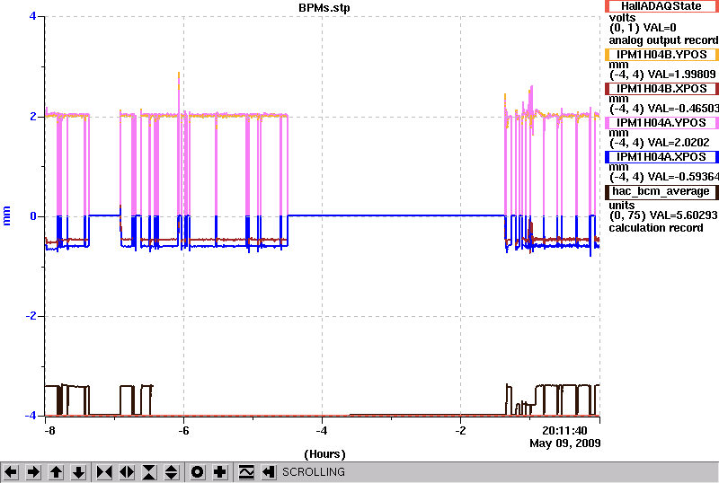Click the VAL=2.0202 readout
The width and height of the screenshot is (719, 483).
677,143
